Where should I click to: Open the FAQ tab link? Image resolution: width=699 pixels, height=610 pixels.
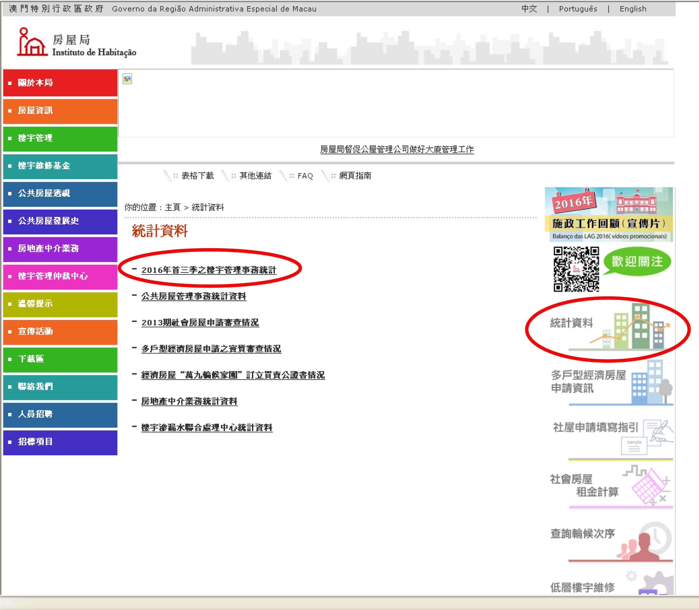[305, 176]
